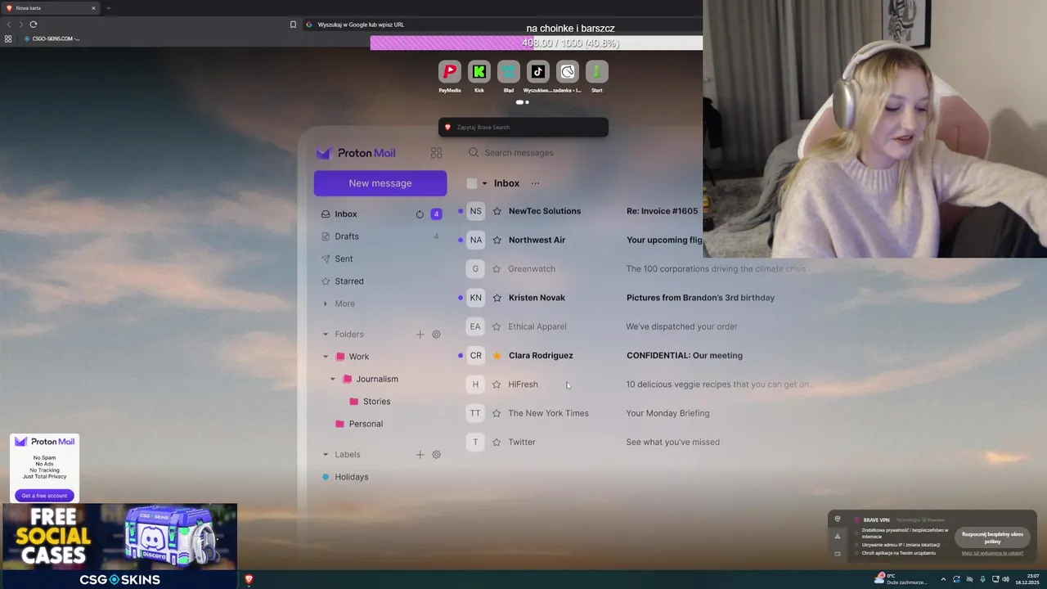The image size is (1047, 589).
Task: Refresh the Inbox with the circular arrow
Action: click(x=420, y=214)
